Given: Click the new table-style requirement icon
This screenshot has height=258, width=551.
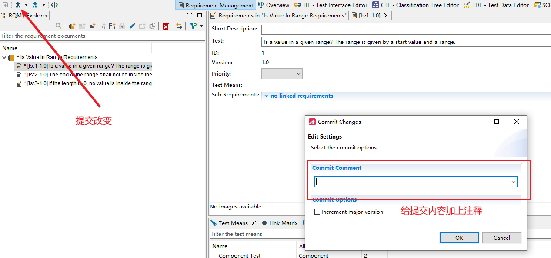Looking at the screenshot, I should pos(112,26).
